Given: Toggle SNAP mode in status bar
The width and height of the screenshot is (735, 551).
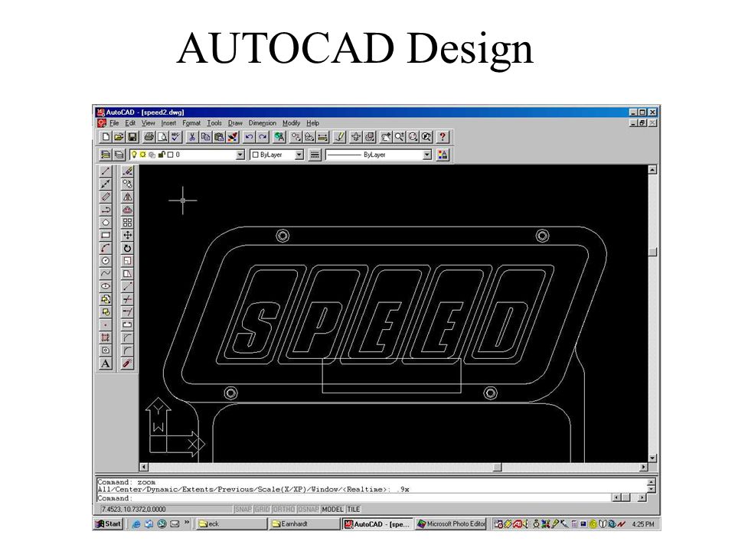Looking at the screenshot, I should point(243,510).
